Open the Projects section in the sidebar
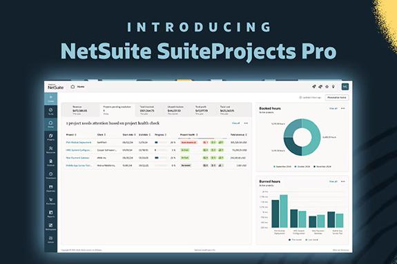 click(50, 137)
